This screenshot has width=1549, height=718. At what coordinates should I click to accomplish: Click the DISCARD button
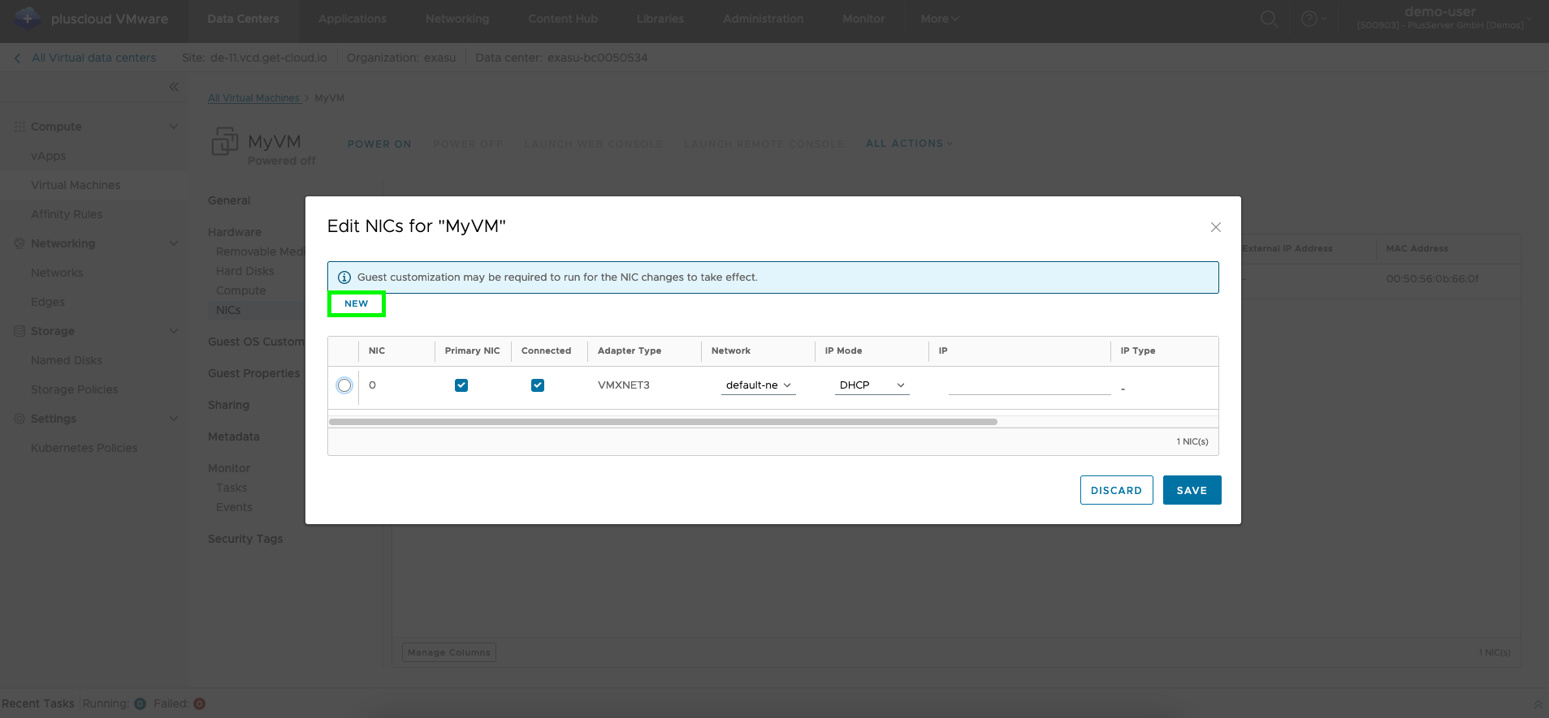click(x=1116, y=490)
